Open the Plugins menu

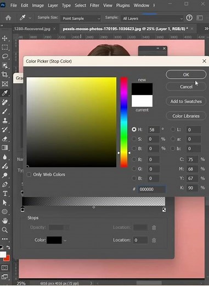[x=123, y=5]
